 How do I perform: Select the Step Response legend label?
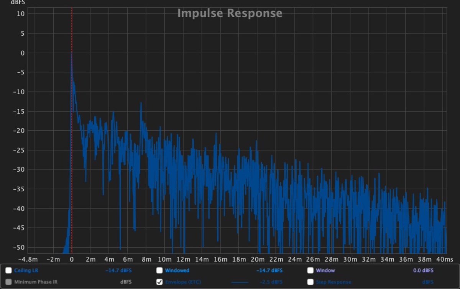333,282
